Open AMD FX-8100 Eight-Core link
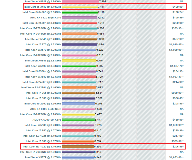The width and height of the screenshot is (192, 160). click(x=46, y=109)
